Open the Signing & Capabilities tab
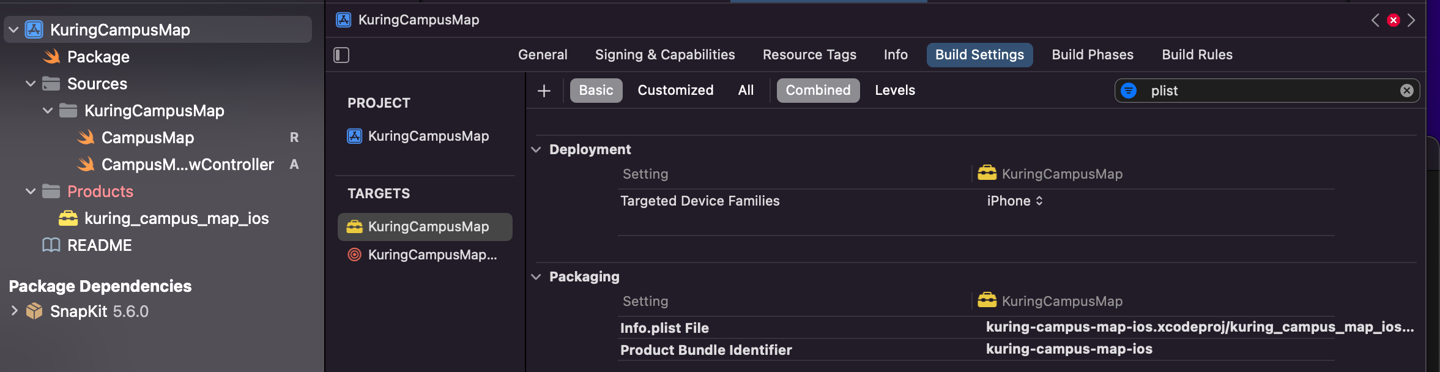 point(664,55)
